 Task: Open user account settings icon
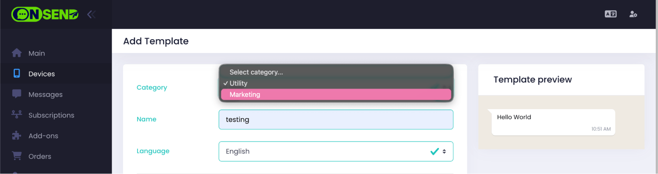click(633, 14)
